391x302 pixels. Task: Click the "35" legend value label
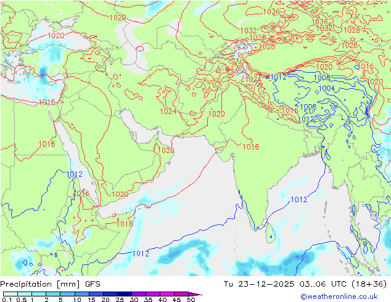tap(148, 300)
